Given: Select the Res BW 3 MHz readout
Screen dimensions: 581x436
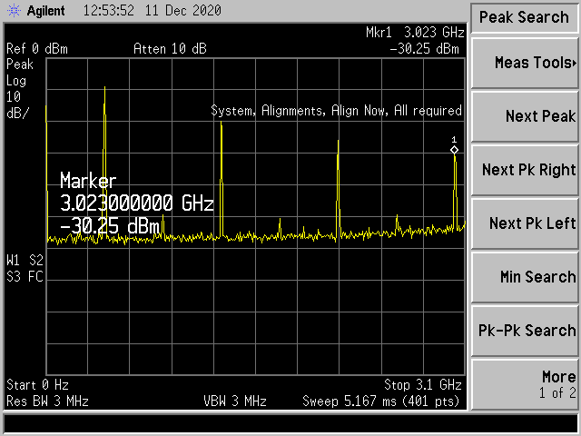Looking at the screenshot, I should tap(47, 401).
